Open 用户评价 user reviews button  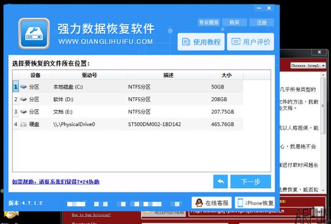click(250, 41)
